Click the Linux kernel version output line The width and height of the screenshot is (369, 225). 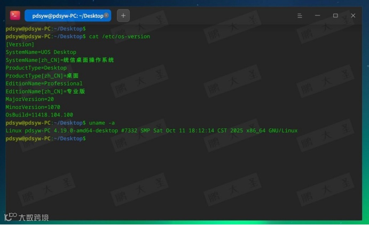152,130
